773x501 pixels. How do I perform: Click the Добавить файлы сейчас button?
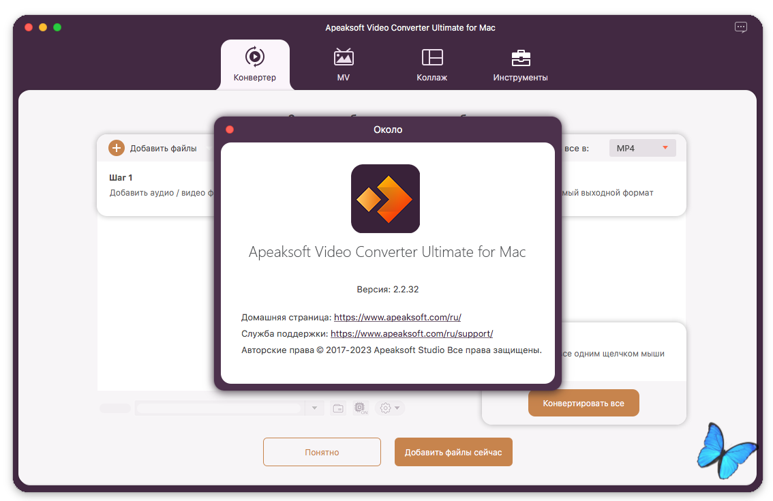pyautogui.click(x=453, y=452)
